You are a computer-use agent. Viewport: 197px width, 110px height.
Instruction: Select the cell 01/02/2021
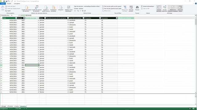pyautogui.click(x=10, y=90)
